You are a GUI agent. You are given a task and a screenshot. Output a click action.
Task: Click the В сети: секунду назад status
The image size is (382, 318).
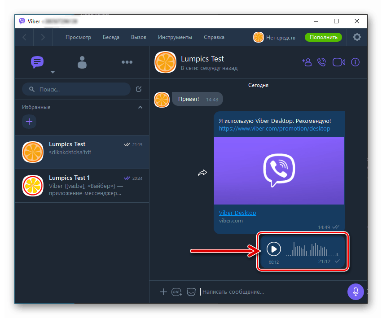[x=209, y=68]
